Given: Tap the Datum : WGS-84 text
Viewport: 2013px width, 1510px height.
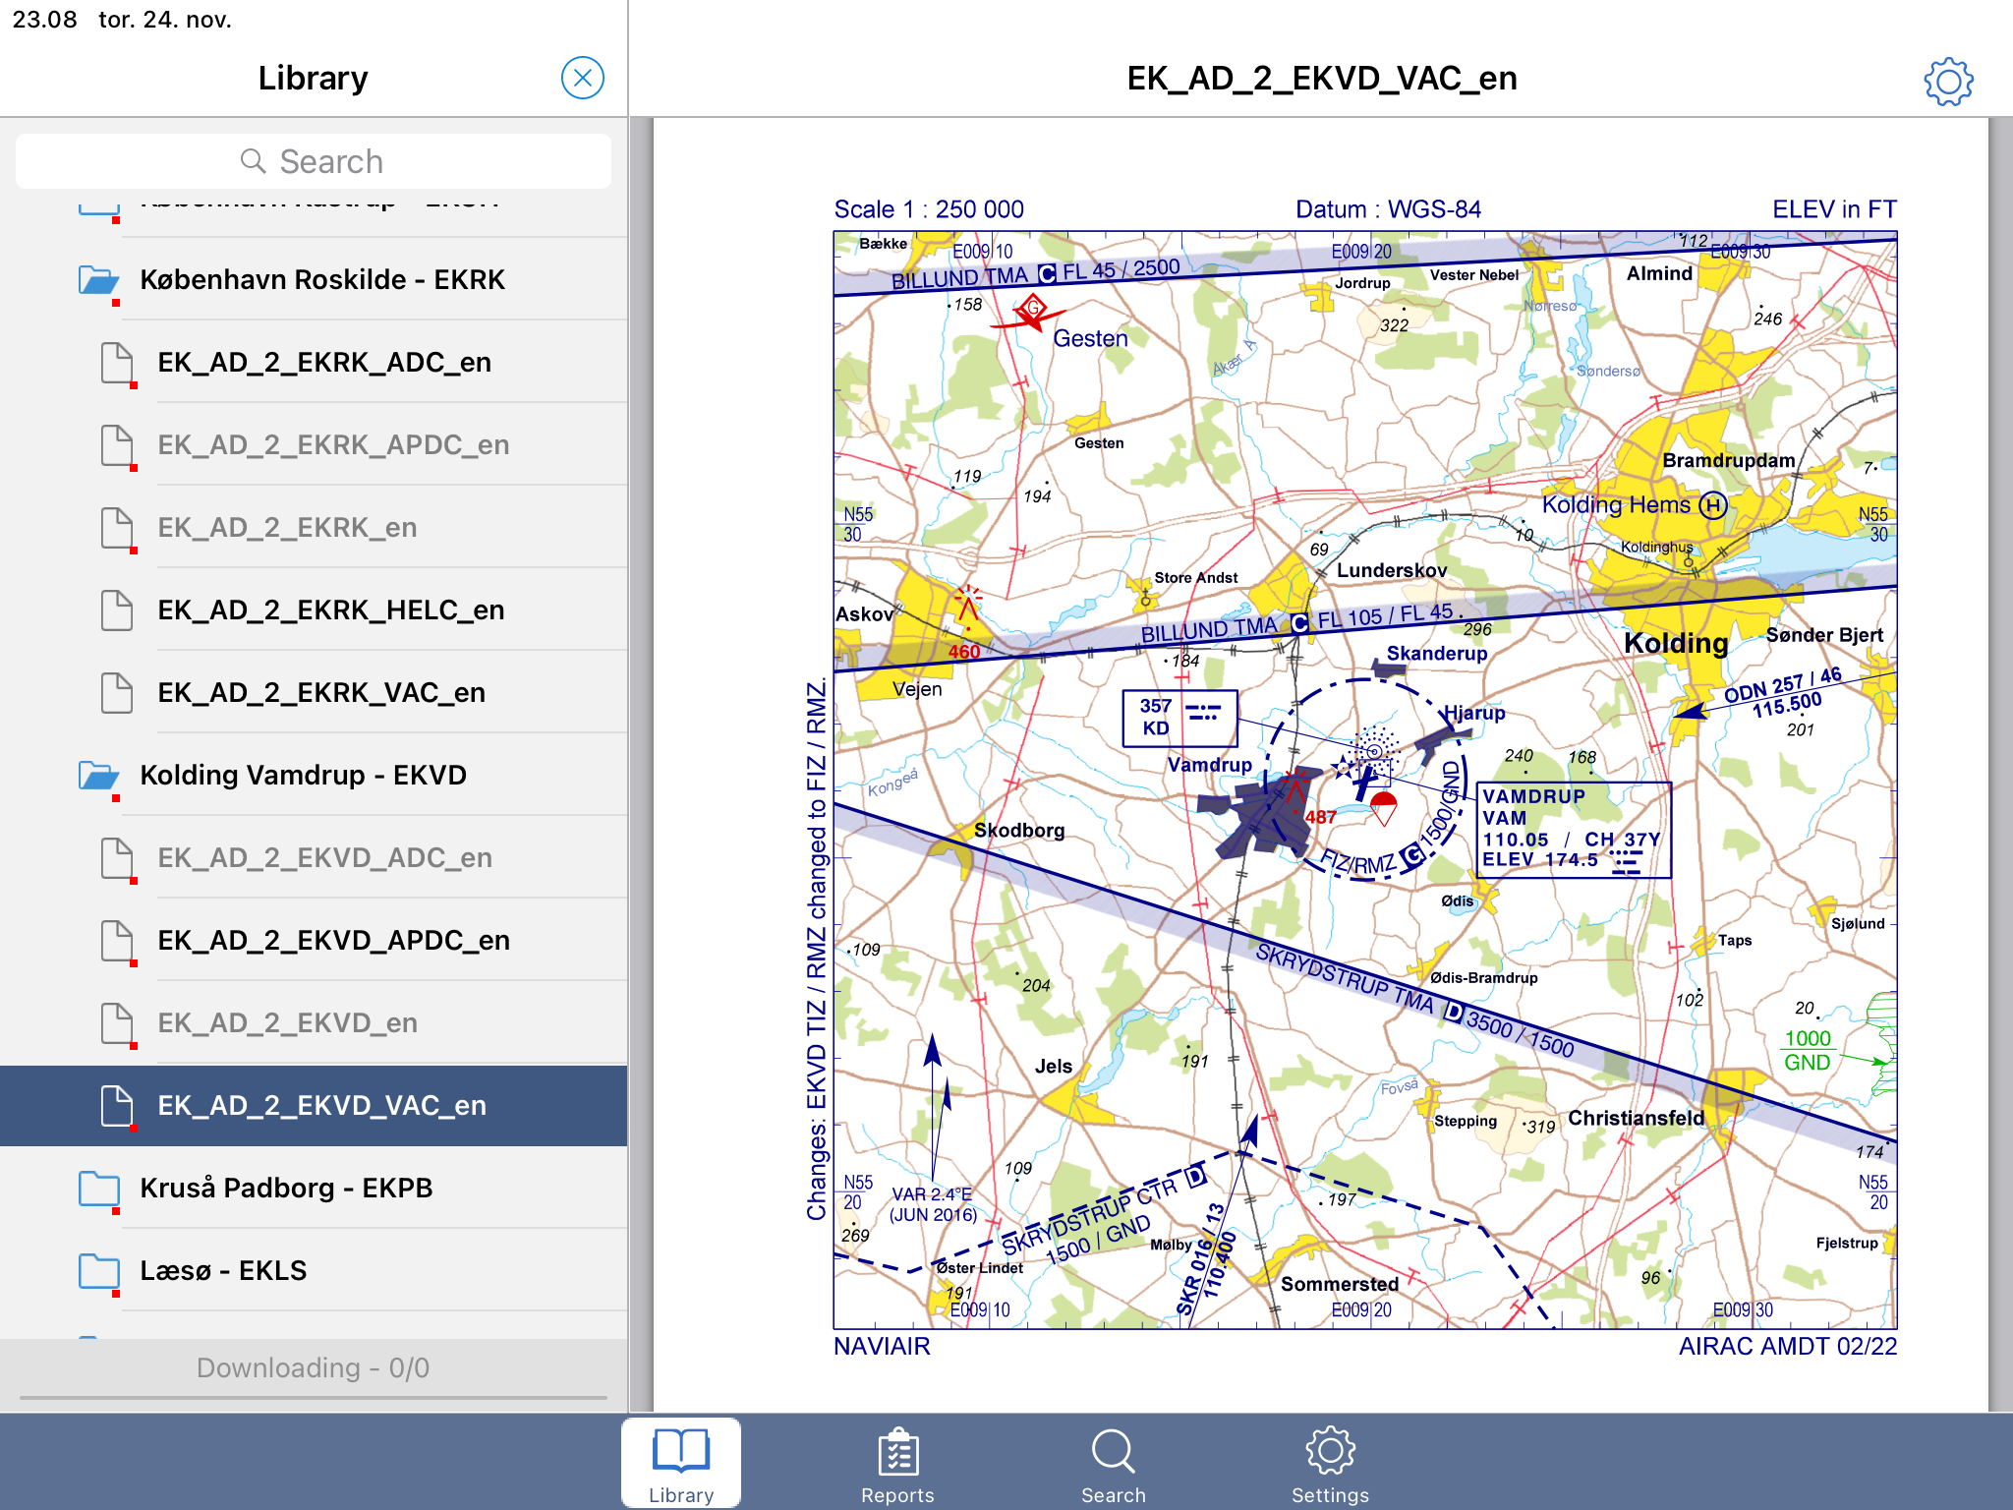Looking at the screenshot, I should 1388,209.
